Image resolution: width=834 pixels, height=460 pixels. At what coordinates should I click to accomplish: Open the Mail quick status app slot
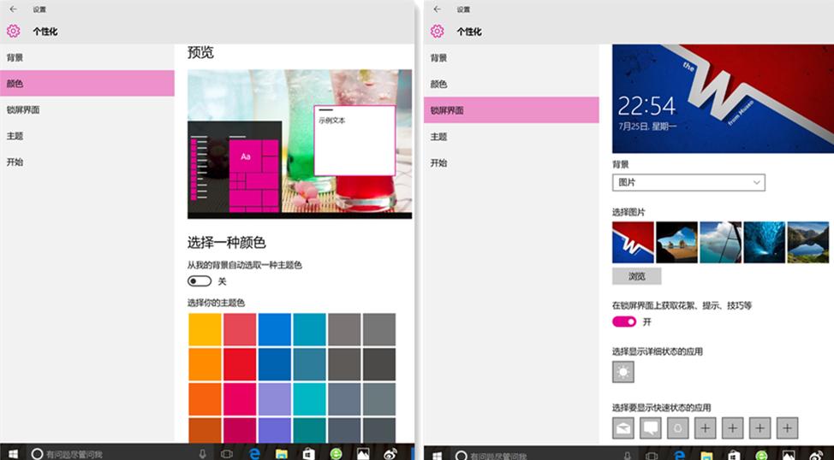point(623,428)
